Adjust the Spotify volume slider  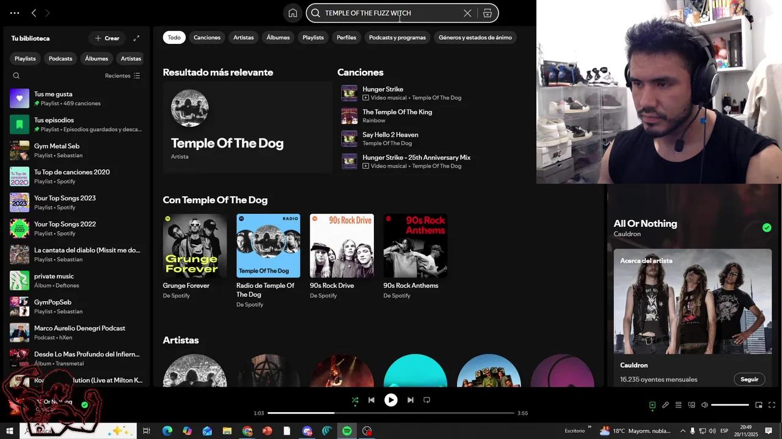tap(730, 405)
